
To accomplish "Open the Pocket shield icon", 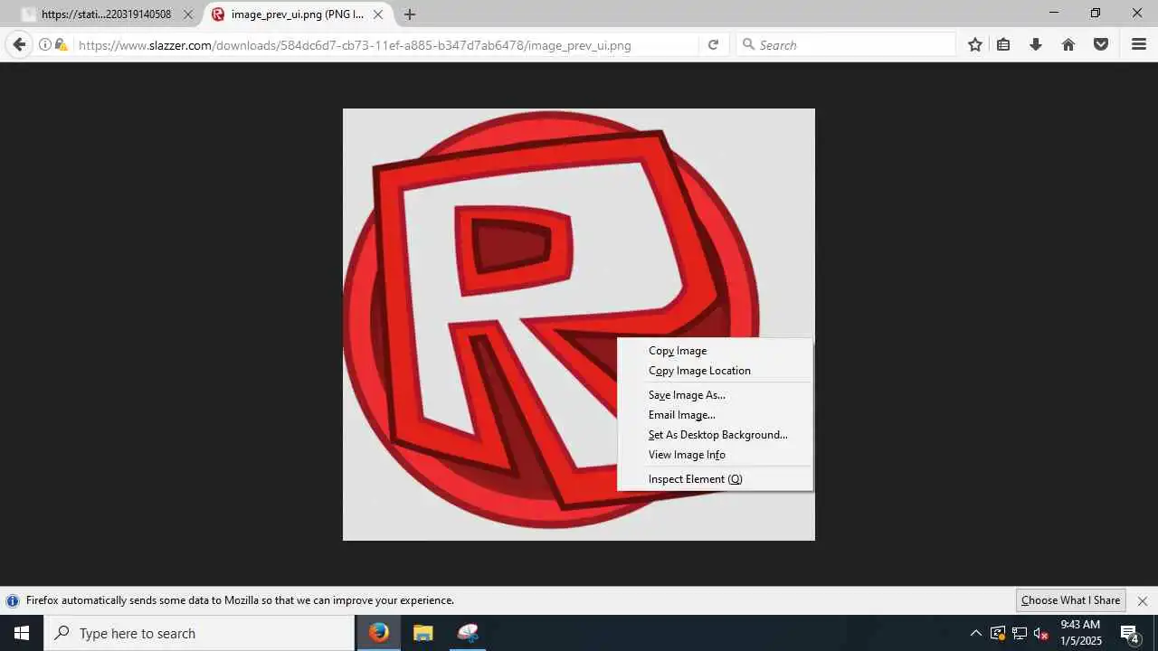I will click(1101, 44).
